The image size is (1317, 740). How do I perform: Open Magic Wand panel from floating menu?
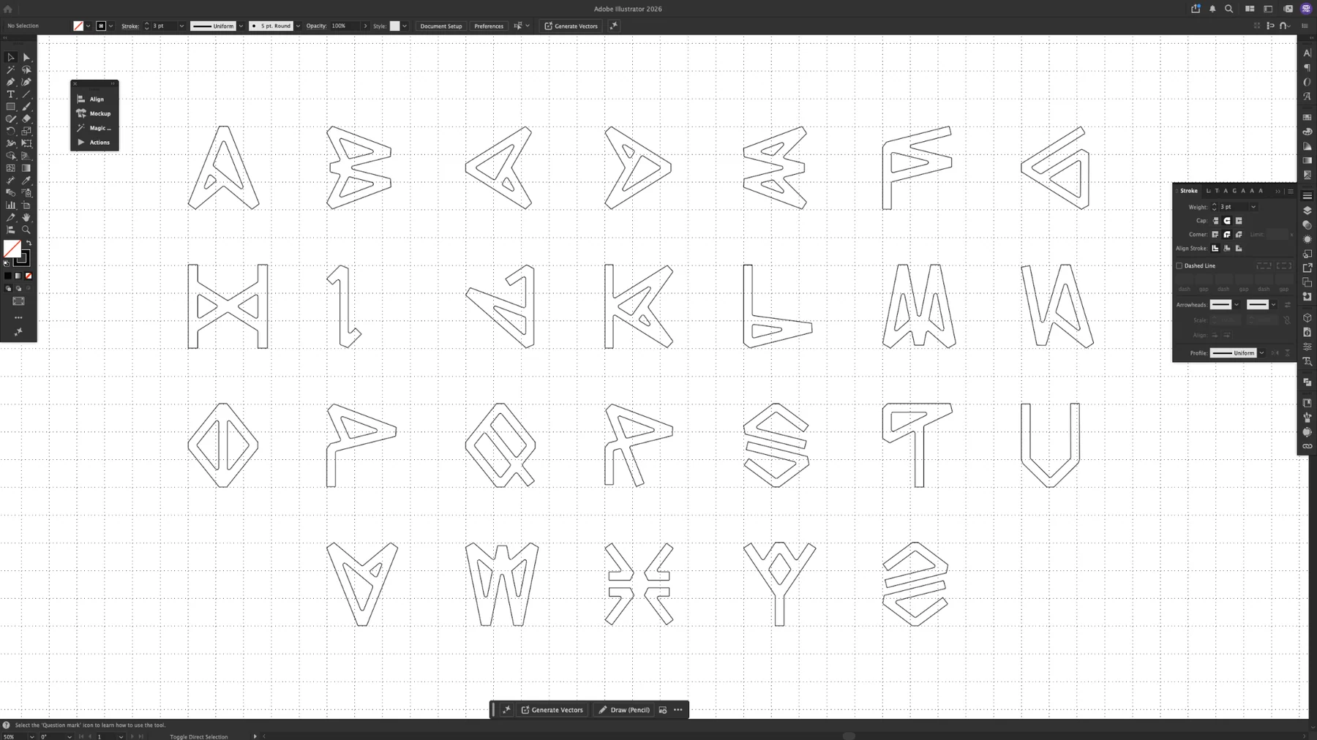[x=94, y=128]
